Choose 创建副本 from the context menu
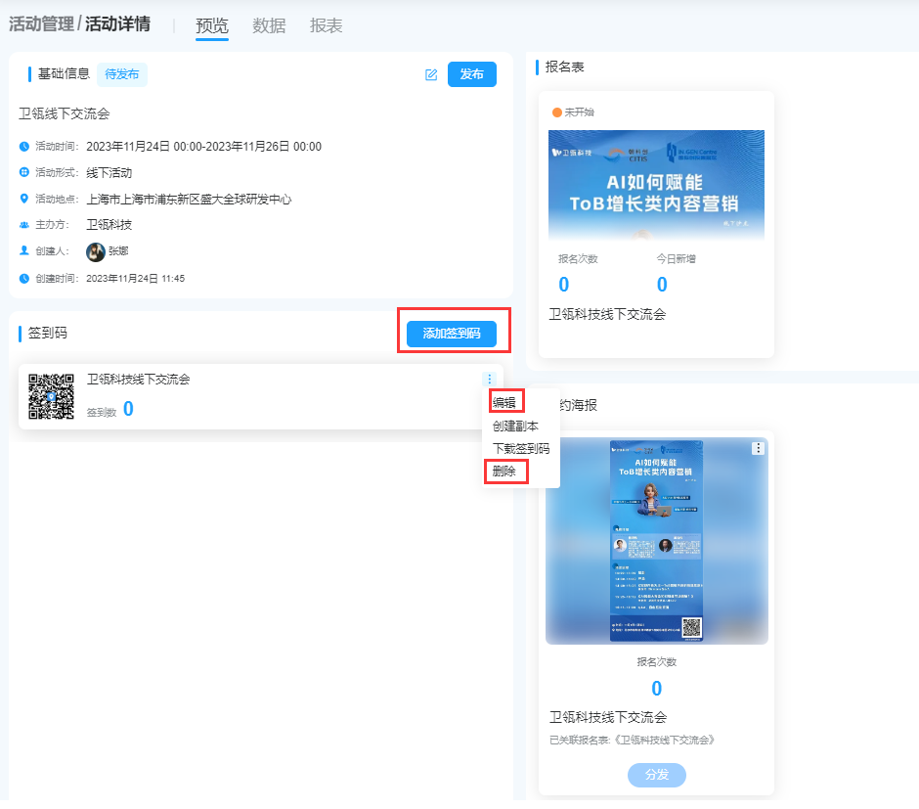This screenshot has height=809, width=919. 515,426
